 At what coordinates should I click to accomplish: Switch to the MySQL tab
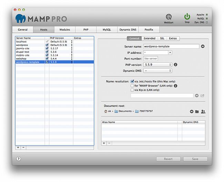click(x=107, y=30)
